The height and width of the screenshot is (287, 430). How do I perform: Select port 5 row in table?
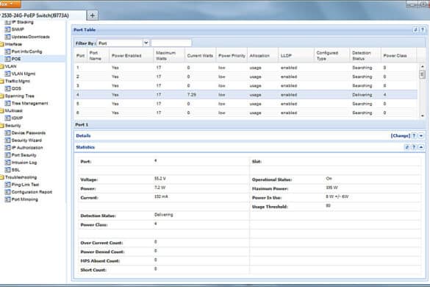[246, 104]
